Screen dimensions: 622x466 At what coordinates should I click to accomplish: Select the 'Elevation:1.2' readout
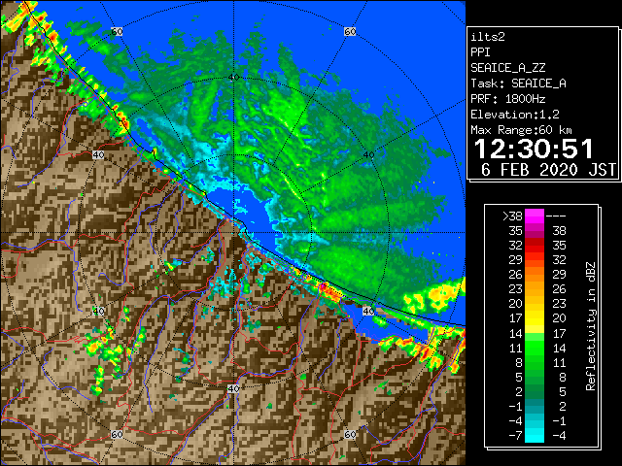click(515, 115)
